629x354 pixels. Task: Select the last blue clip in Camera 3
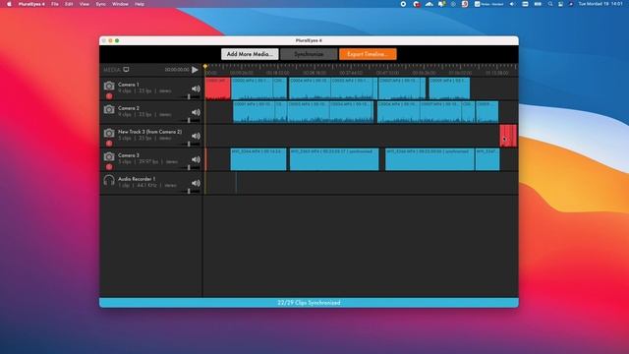pos(487,159)
